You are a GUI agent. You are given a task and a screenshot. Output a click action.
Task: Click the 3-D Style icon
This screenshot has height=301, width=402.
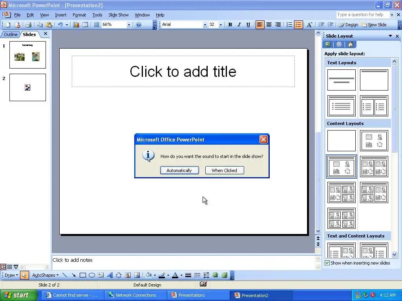click(225, 275)
